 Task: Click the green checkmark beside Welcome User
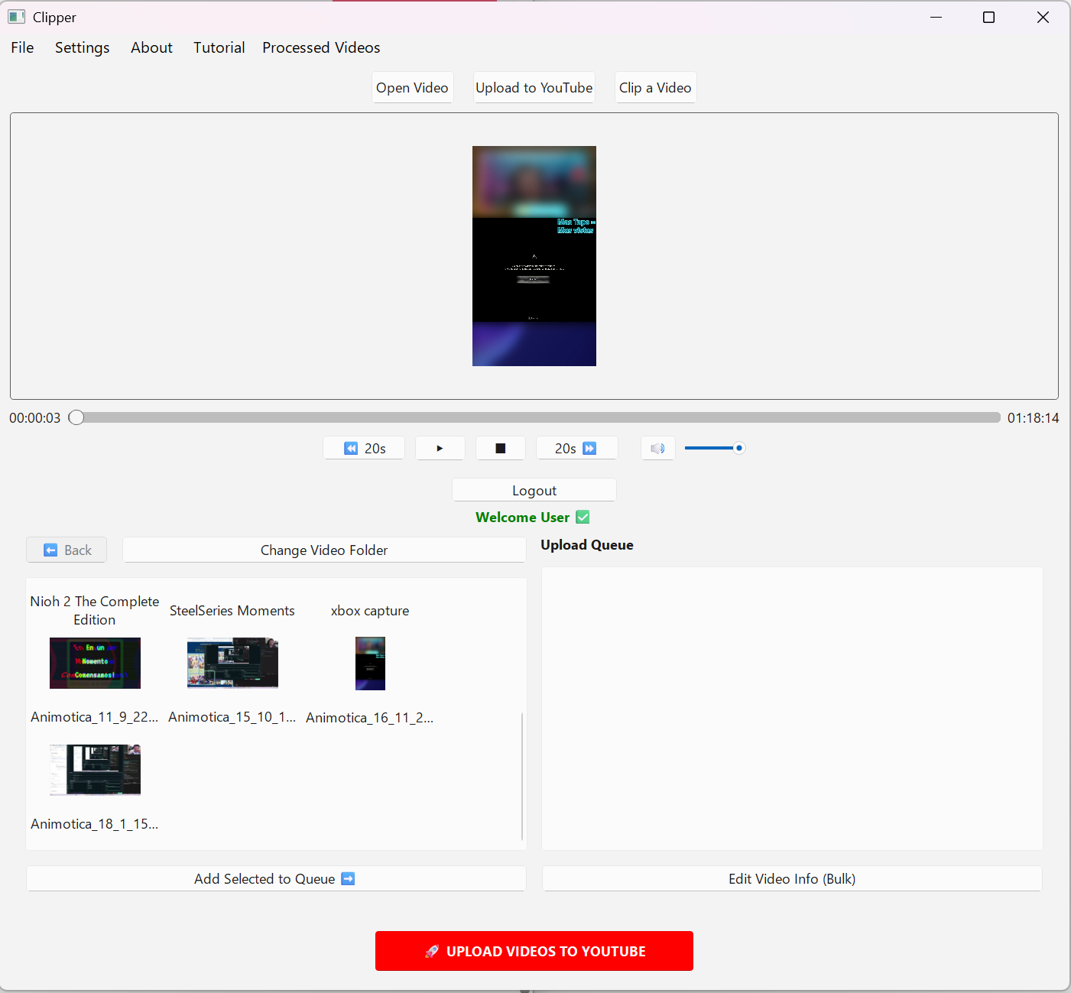[x=583, y=518]
